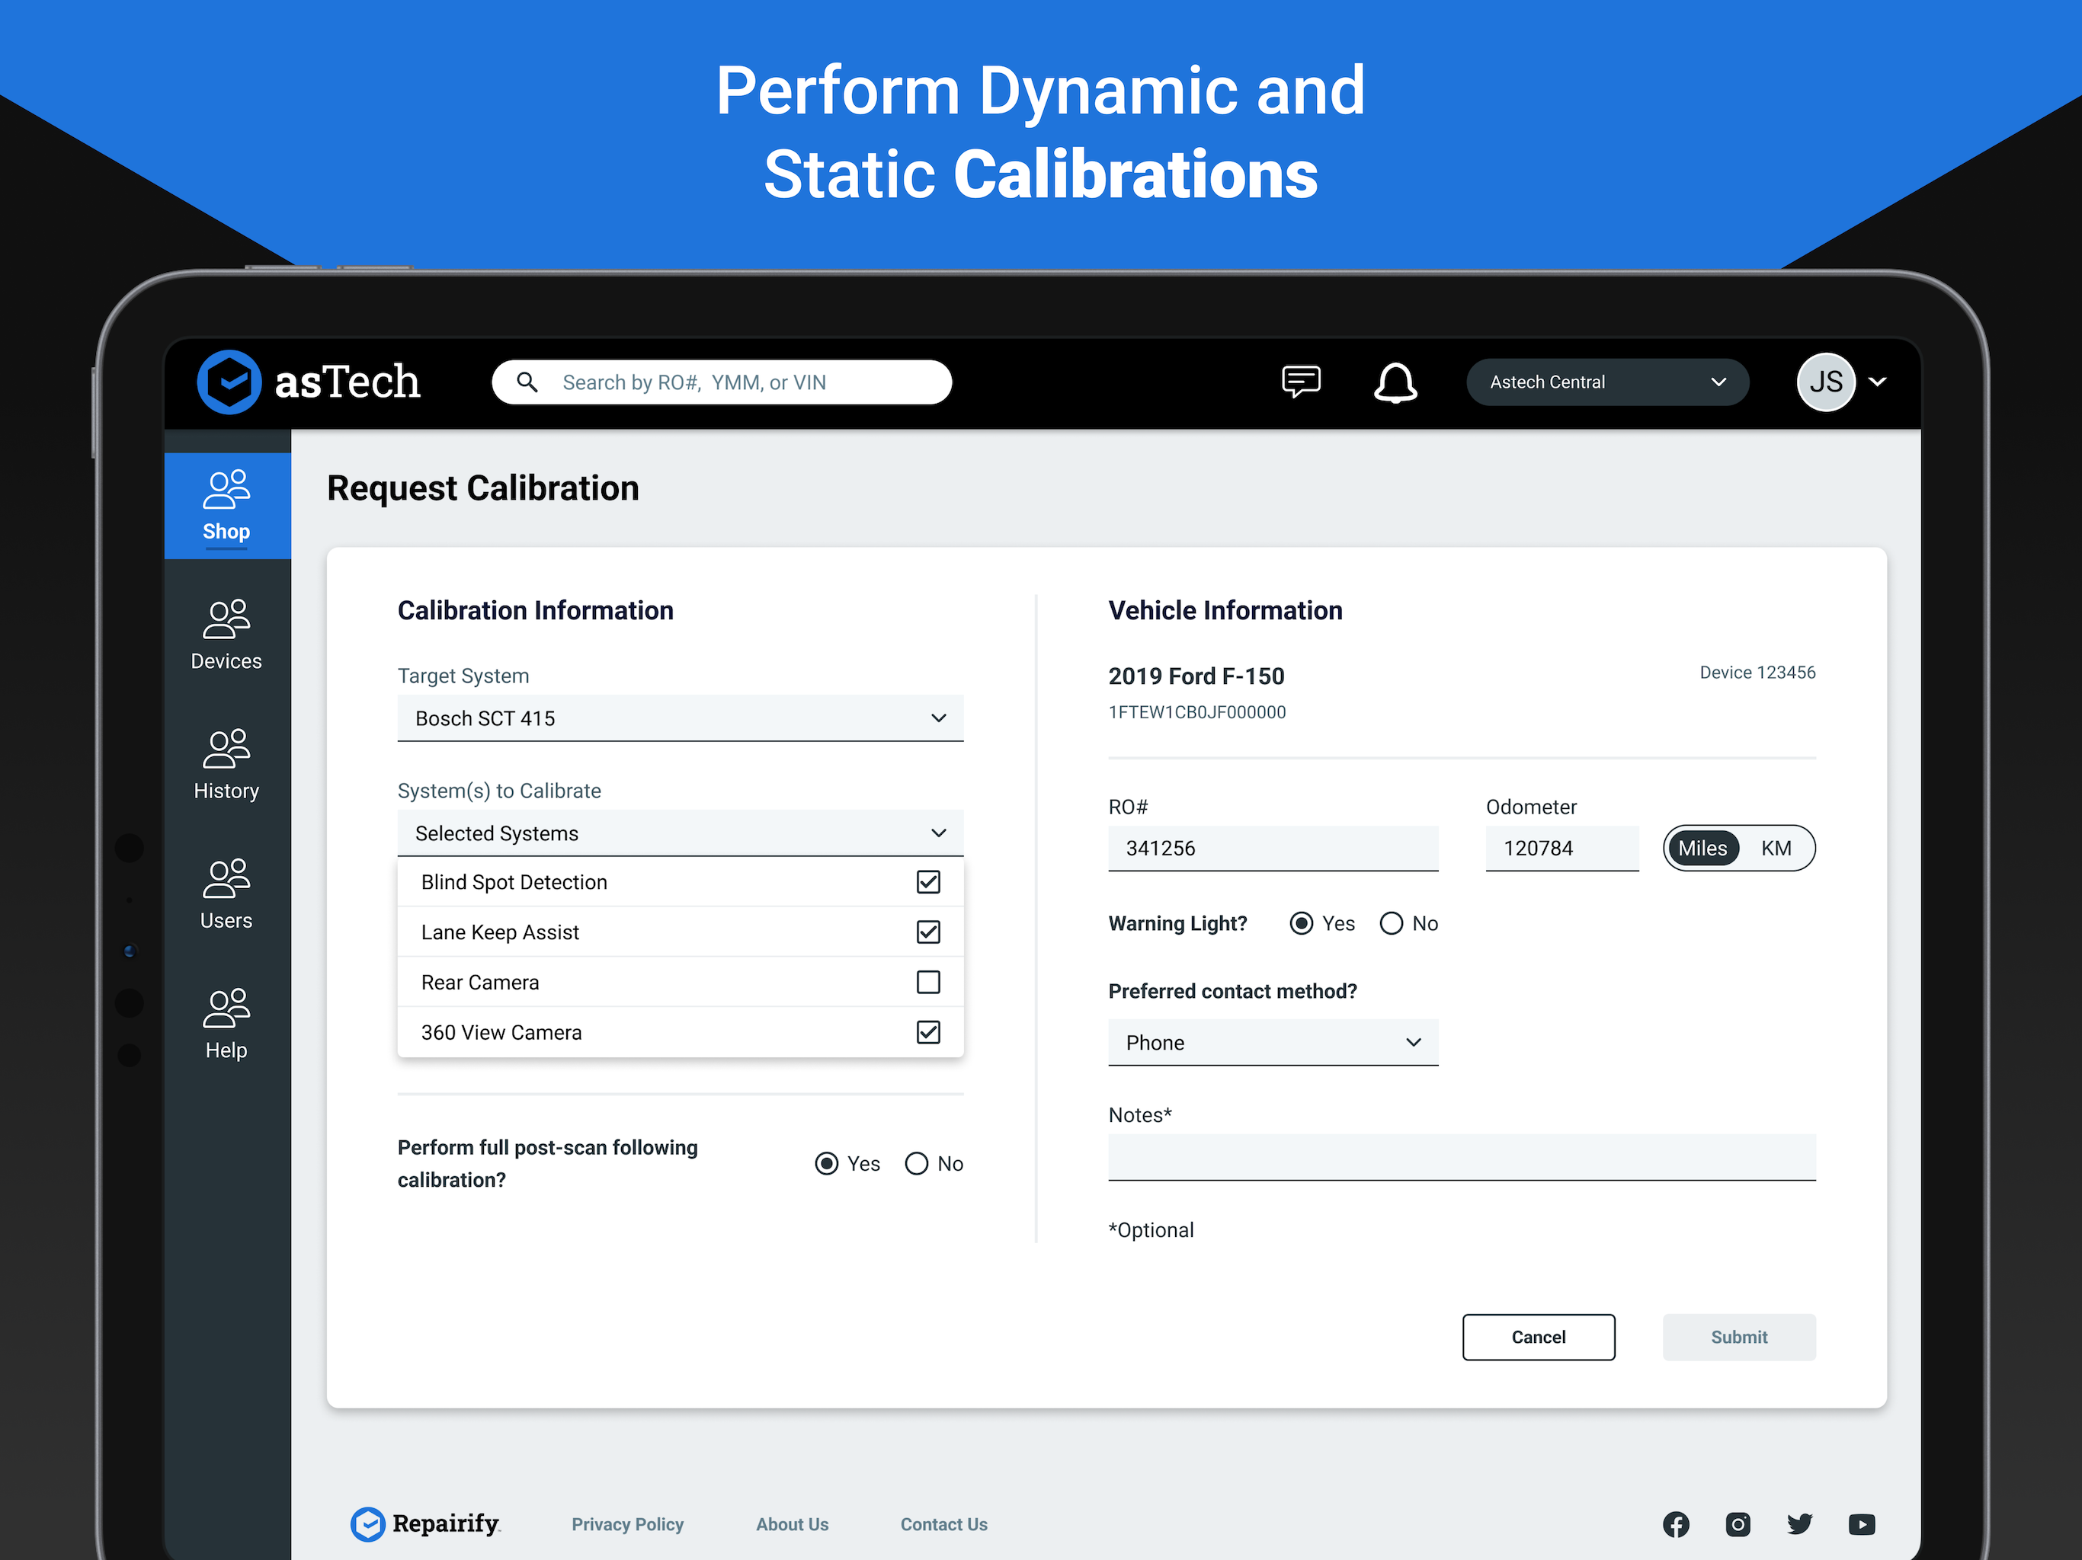
Task: Open the Preferred contact method dropdown
Action: (1273, 1043)
